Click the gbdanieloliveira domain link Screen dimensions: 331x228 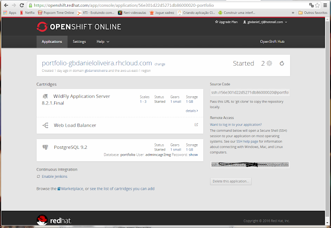pyautogui.click(x=96, y=71)
